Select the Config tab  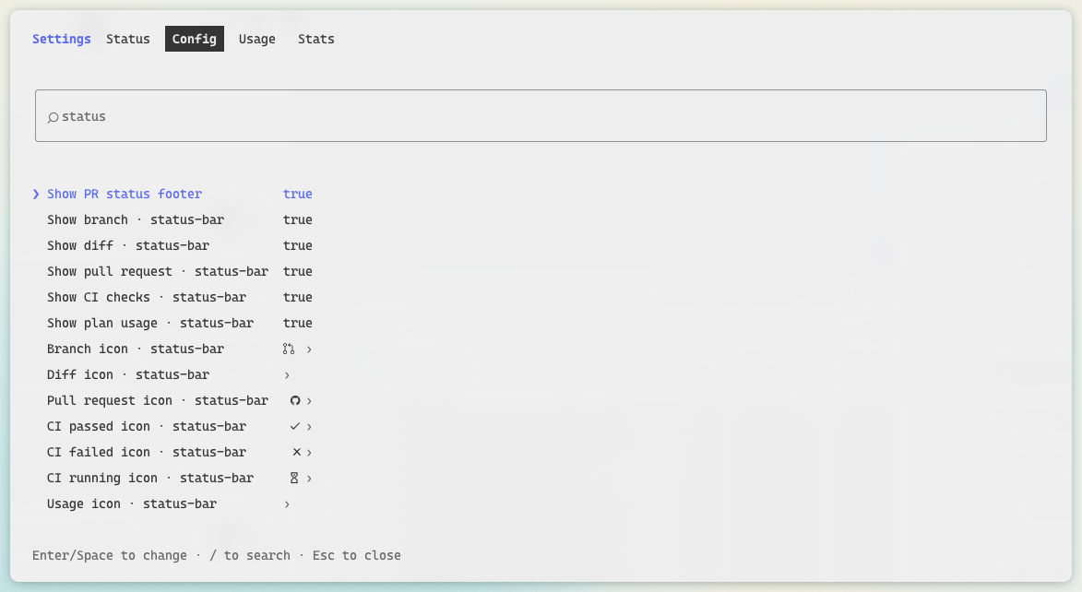point(194,40)
